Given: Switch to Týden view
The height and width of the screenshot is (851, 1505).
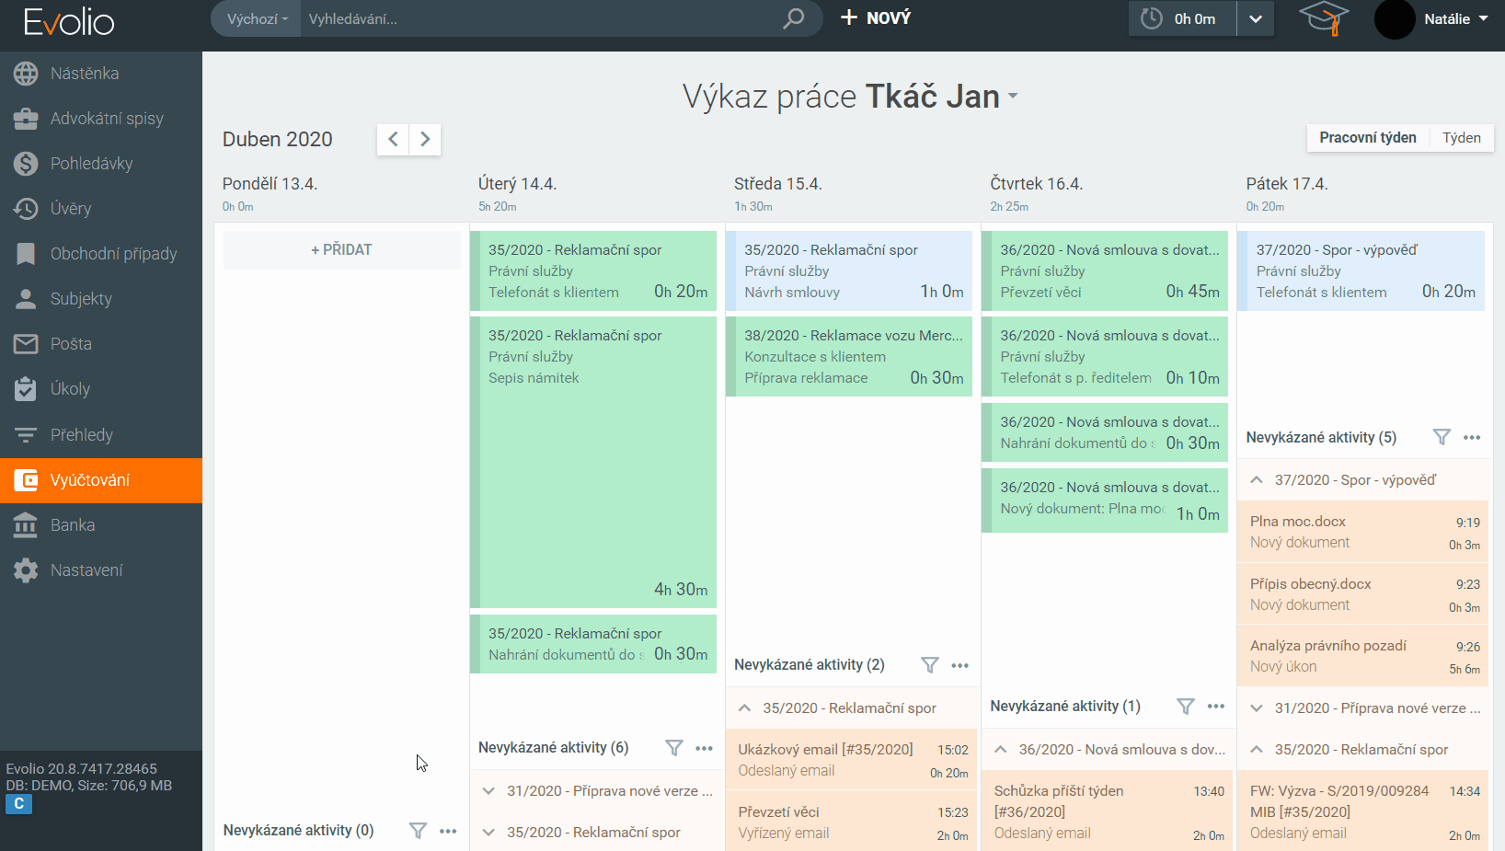Looking at the screenshot, I should pyautogui.click(x=1461, y=138).
